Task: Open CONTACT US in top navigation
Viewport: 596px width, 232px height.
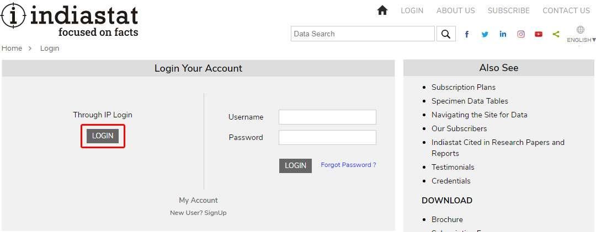Action: click(x=566, y=10)
